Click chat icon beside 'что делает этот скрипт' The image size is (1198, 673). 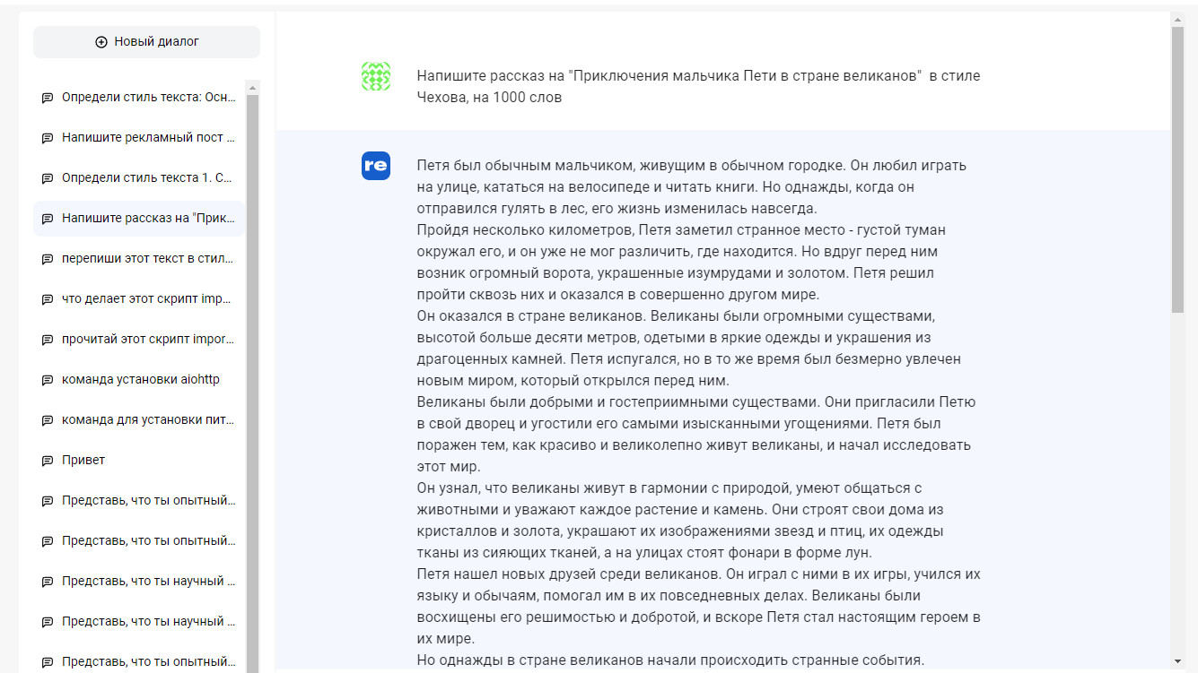[x=48, y=299]
